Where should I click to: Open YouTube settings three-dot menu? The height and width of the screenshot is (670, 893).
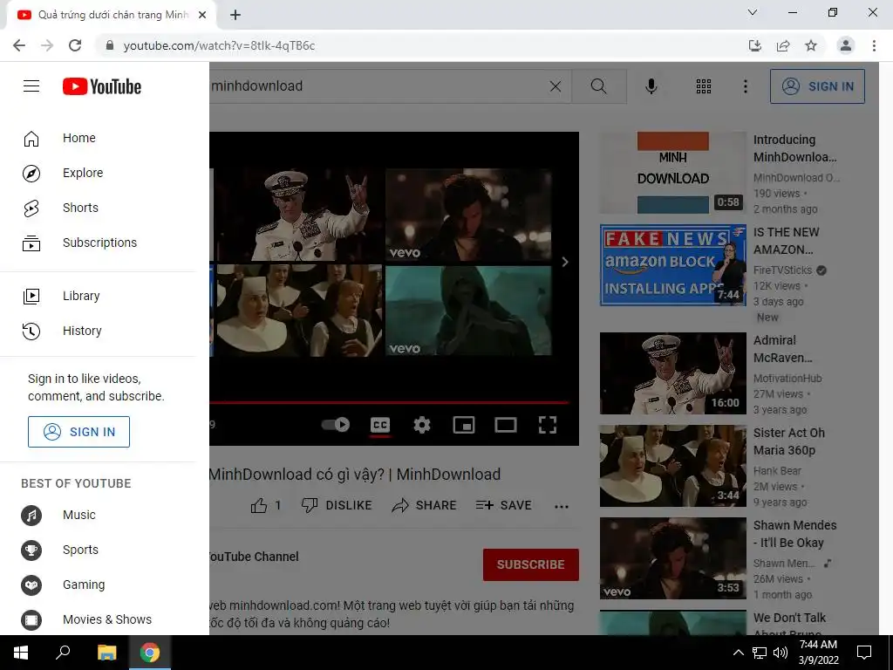[745, 86]
